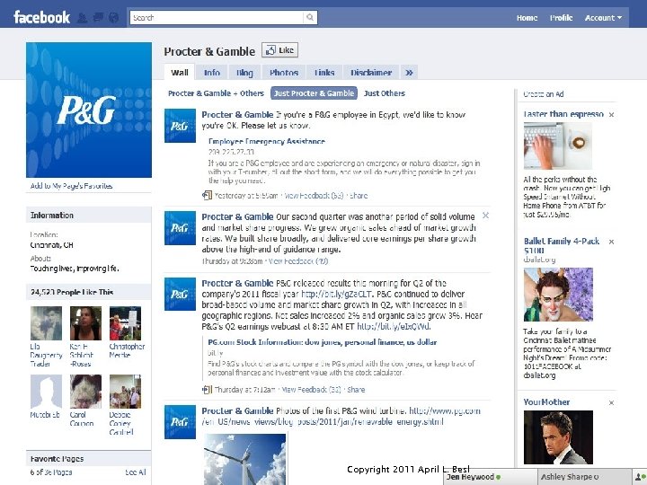The width and height of the screenshot is (647, 485).
Task: Go to Home in top bar
Action: (x=527, y=18)
